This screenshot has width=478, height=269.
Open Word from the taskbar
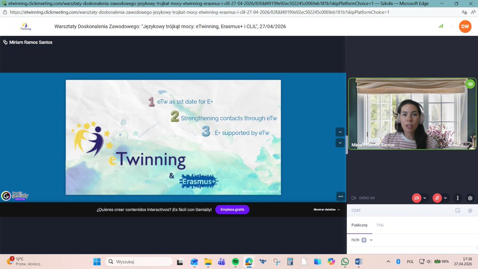(358, 262)
